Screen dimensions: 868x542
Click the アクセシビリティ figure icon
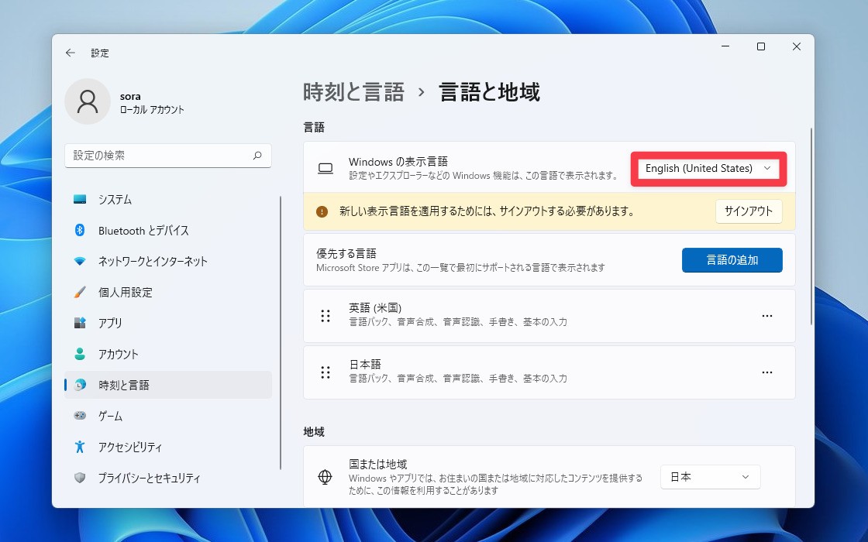point(80,446)
